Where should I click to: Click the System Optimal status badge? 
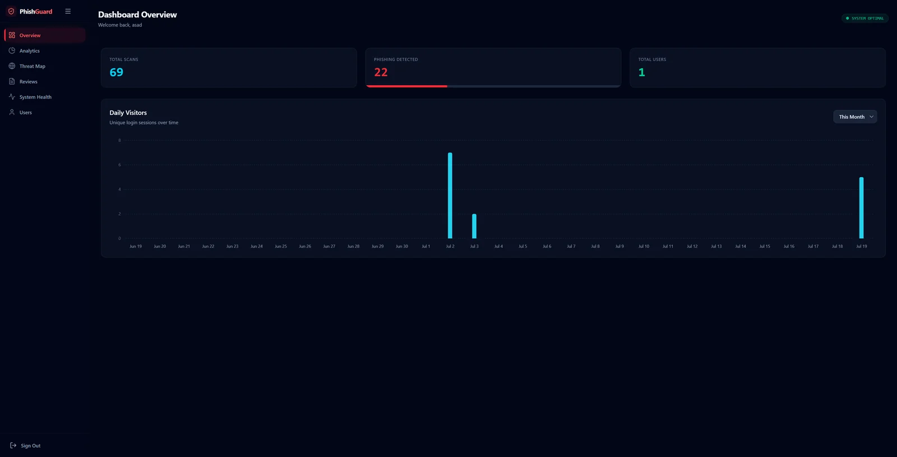point(865,19)
